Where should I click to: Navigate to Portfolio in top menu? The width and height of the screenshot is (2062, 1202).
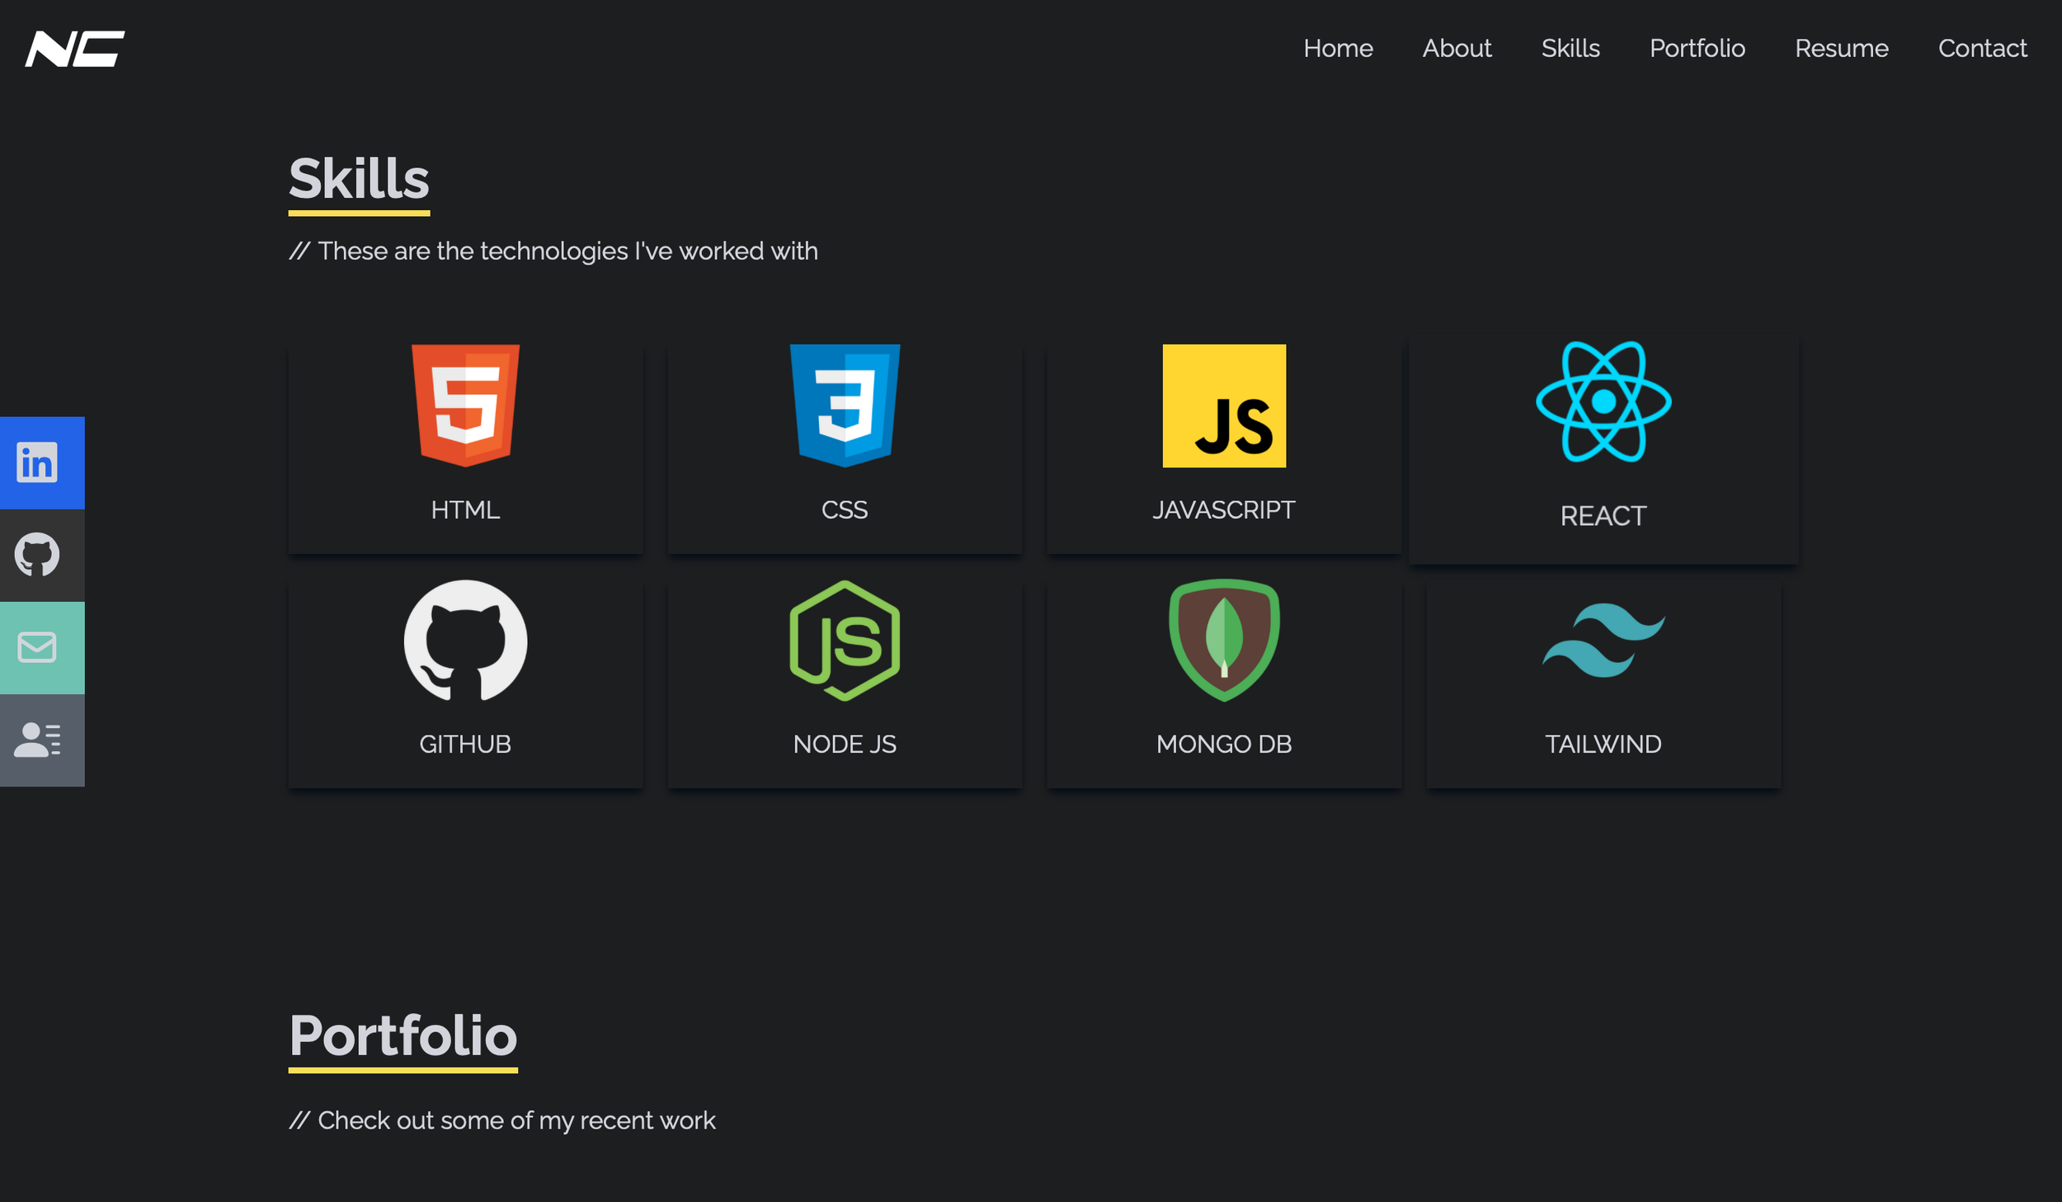click(x=1697, y=49)
